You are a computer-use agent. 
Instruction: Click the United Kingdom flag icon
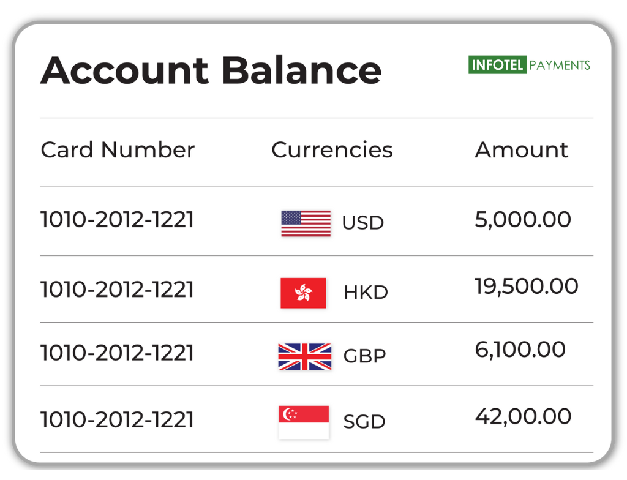pyautogui.click(x=304, y=356)
